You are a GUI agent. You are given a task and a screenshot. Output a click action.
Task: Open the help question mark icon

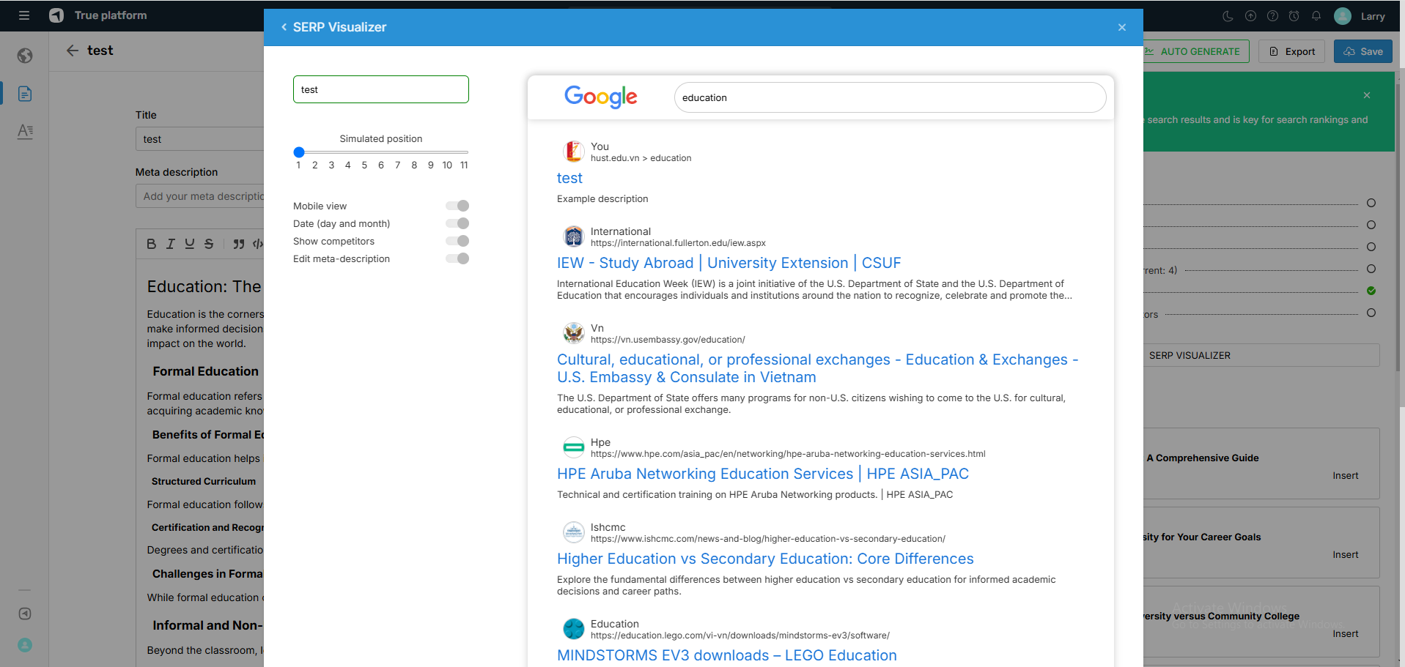[1272, 16]
